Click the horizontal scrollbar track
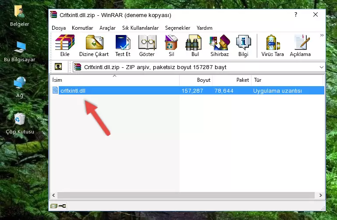The height and width of the screenshot is (220, 337). pyautogui.click(x=186, y=195)
